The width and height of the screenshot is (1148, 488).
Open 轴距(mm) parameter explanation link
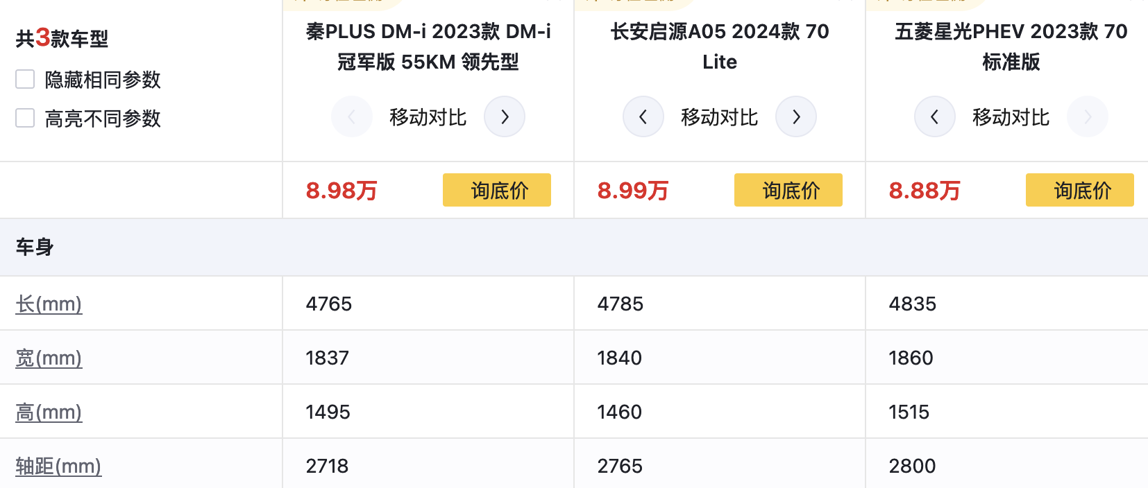58,466
